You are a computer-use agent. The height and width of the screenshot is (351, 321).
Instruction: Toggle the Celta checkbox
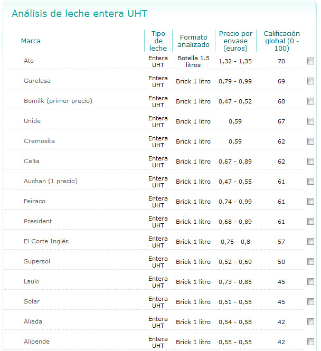tap(310, 162)
